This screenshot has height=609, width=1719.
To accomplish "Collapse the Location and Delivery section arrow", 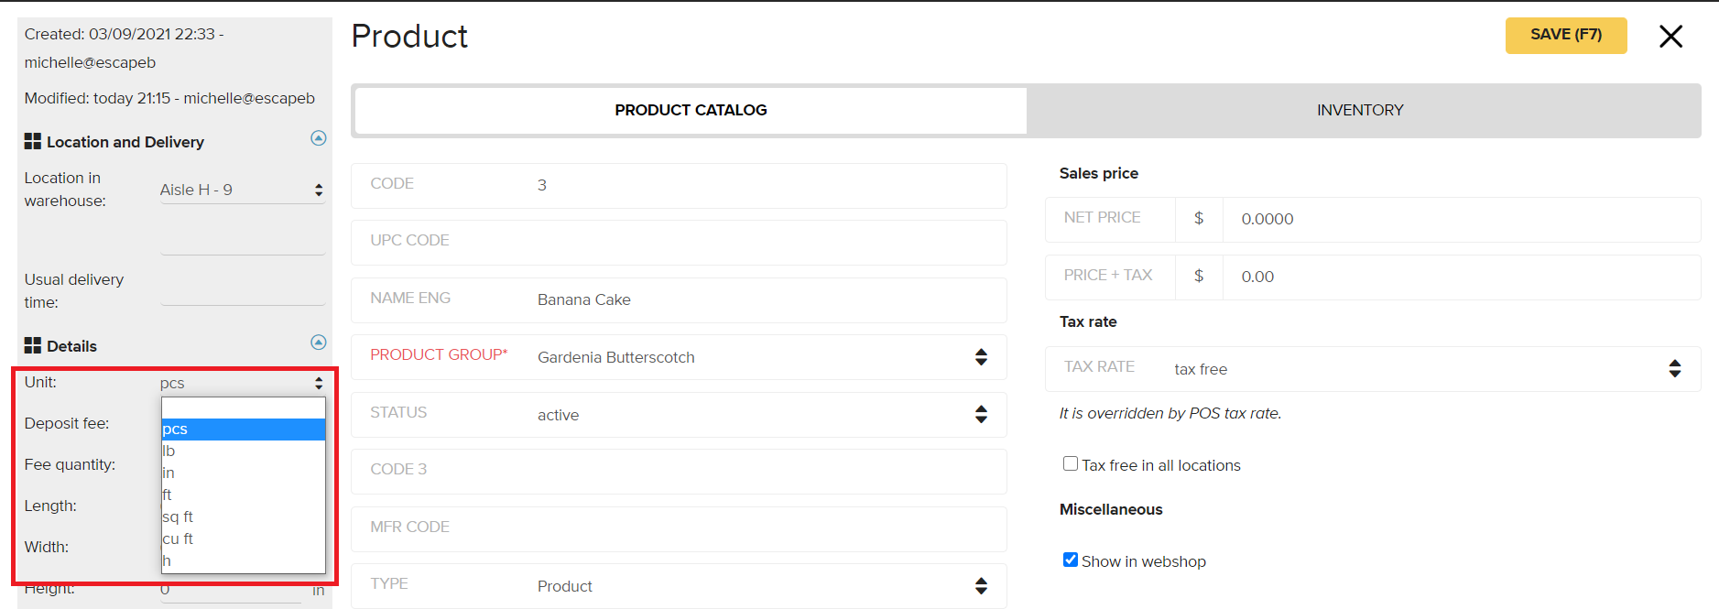I will 319,138.
